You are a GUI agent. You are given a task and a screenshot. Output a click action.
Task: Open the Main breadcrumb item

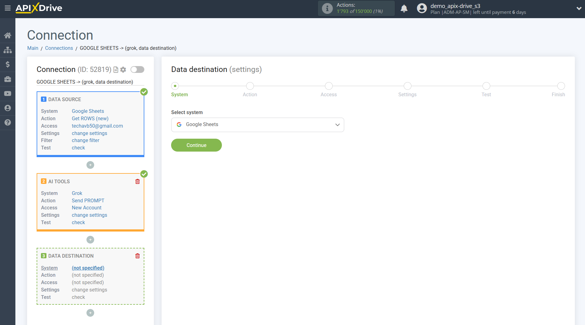33,48
